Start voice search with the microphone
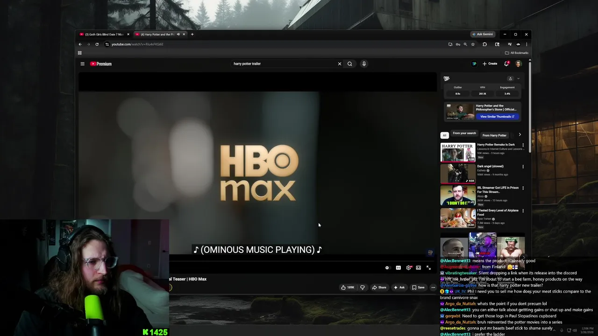 pyautogui.click(x=364, y=64)
